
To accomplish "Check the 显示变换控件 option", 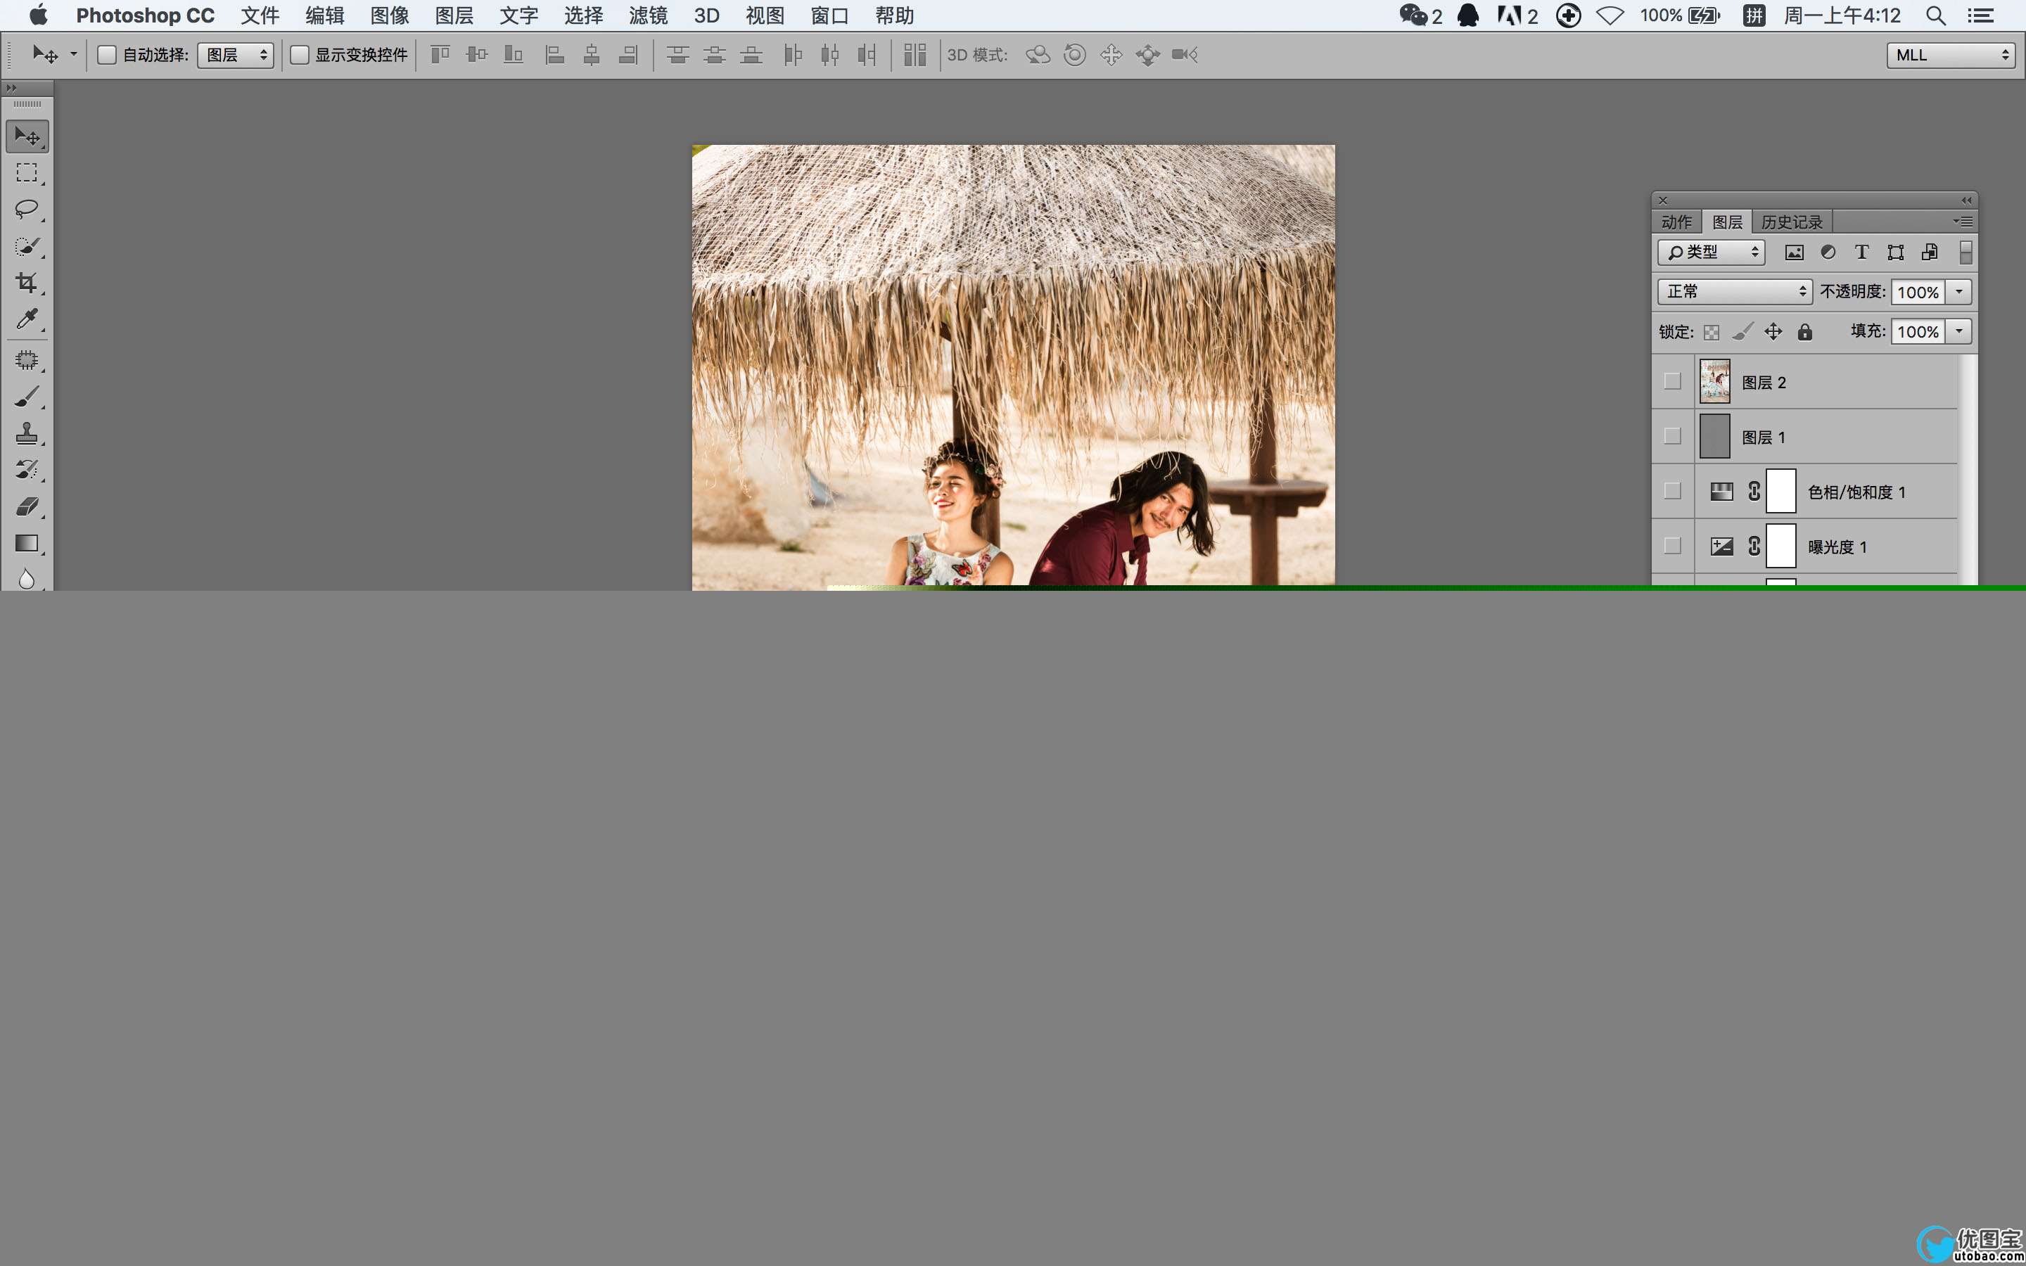I will click(300, 56).
